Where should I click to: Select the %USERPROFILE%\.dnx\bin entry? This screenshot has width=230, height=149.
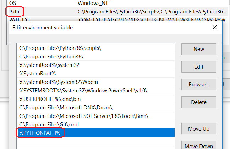pyautogui.click(x=95, y=99)
